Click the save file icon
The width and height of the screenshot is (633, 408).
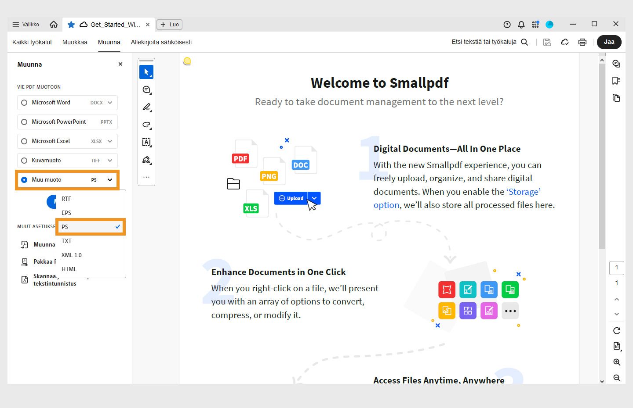coord(547,42)
